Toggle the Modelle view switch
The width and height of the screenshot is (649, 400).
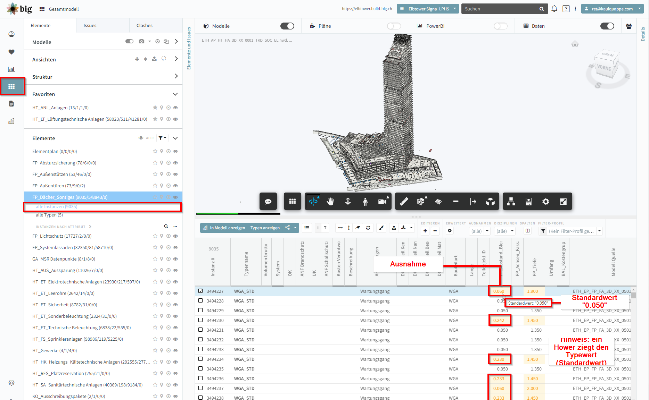(x=287, y=26)
